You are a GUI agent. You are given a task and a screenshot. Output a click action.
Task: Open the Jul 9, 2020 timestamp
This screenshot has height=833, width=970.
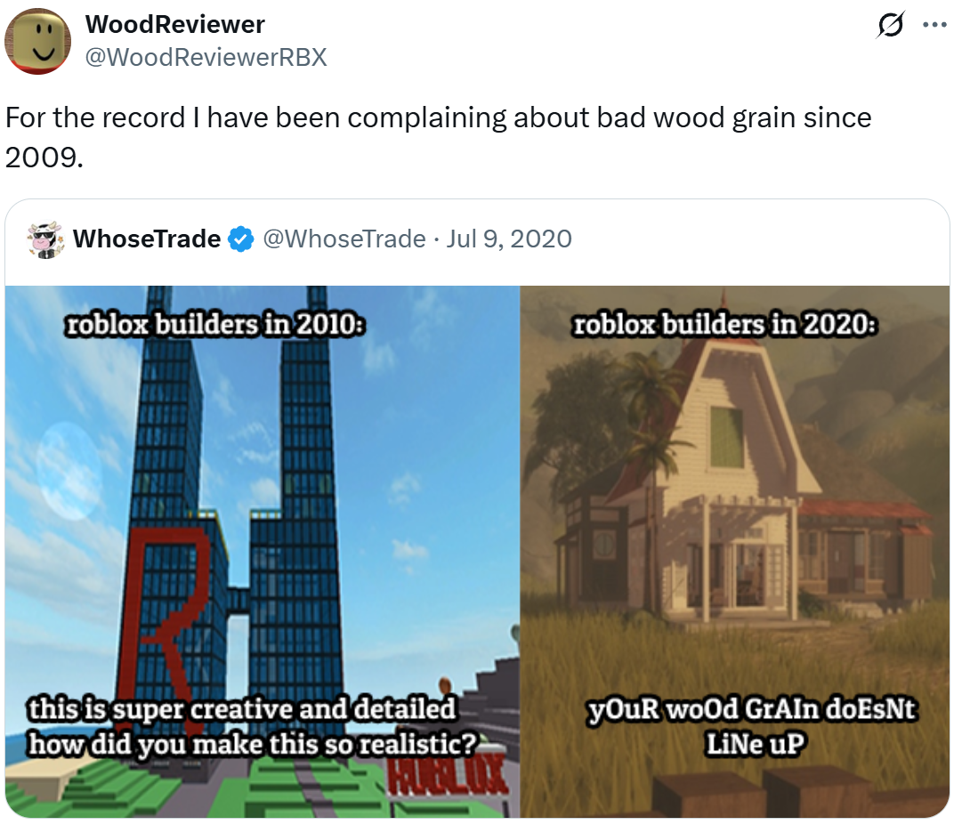[x=509, y=239]
